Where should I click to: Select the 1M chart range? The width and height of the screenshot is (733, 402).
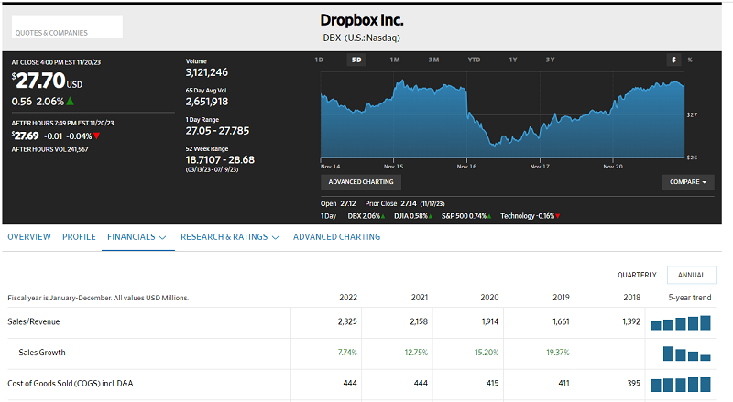point(394,60)
